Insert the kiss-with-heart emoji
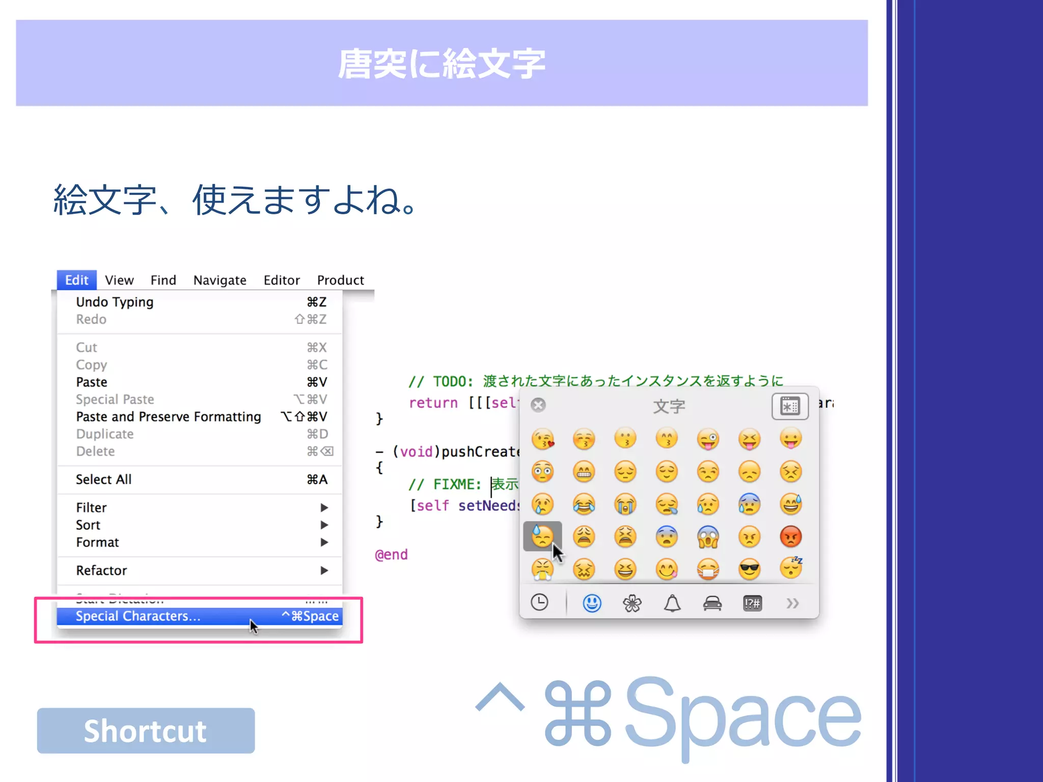The image size is (1043, 782). coord(543,438)
